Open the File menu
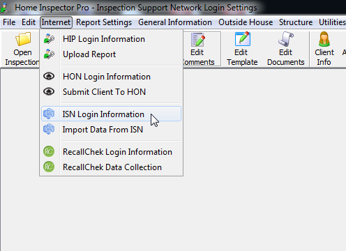 9,22
